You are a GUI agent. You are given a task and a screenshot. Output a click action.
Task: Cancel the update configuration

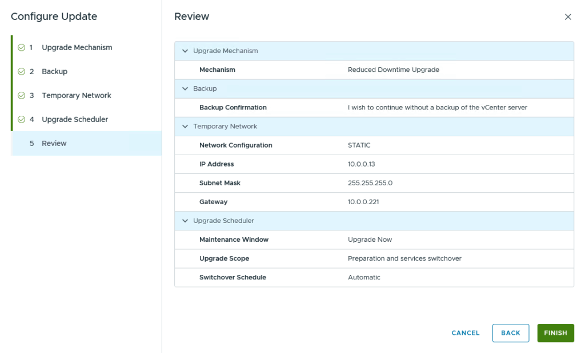(465, 333)
